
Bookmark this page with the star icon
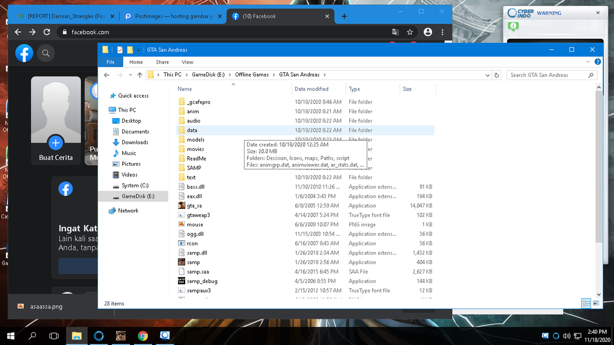click(410, 32)
